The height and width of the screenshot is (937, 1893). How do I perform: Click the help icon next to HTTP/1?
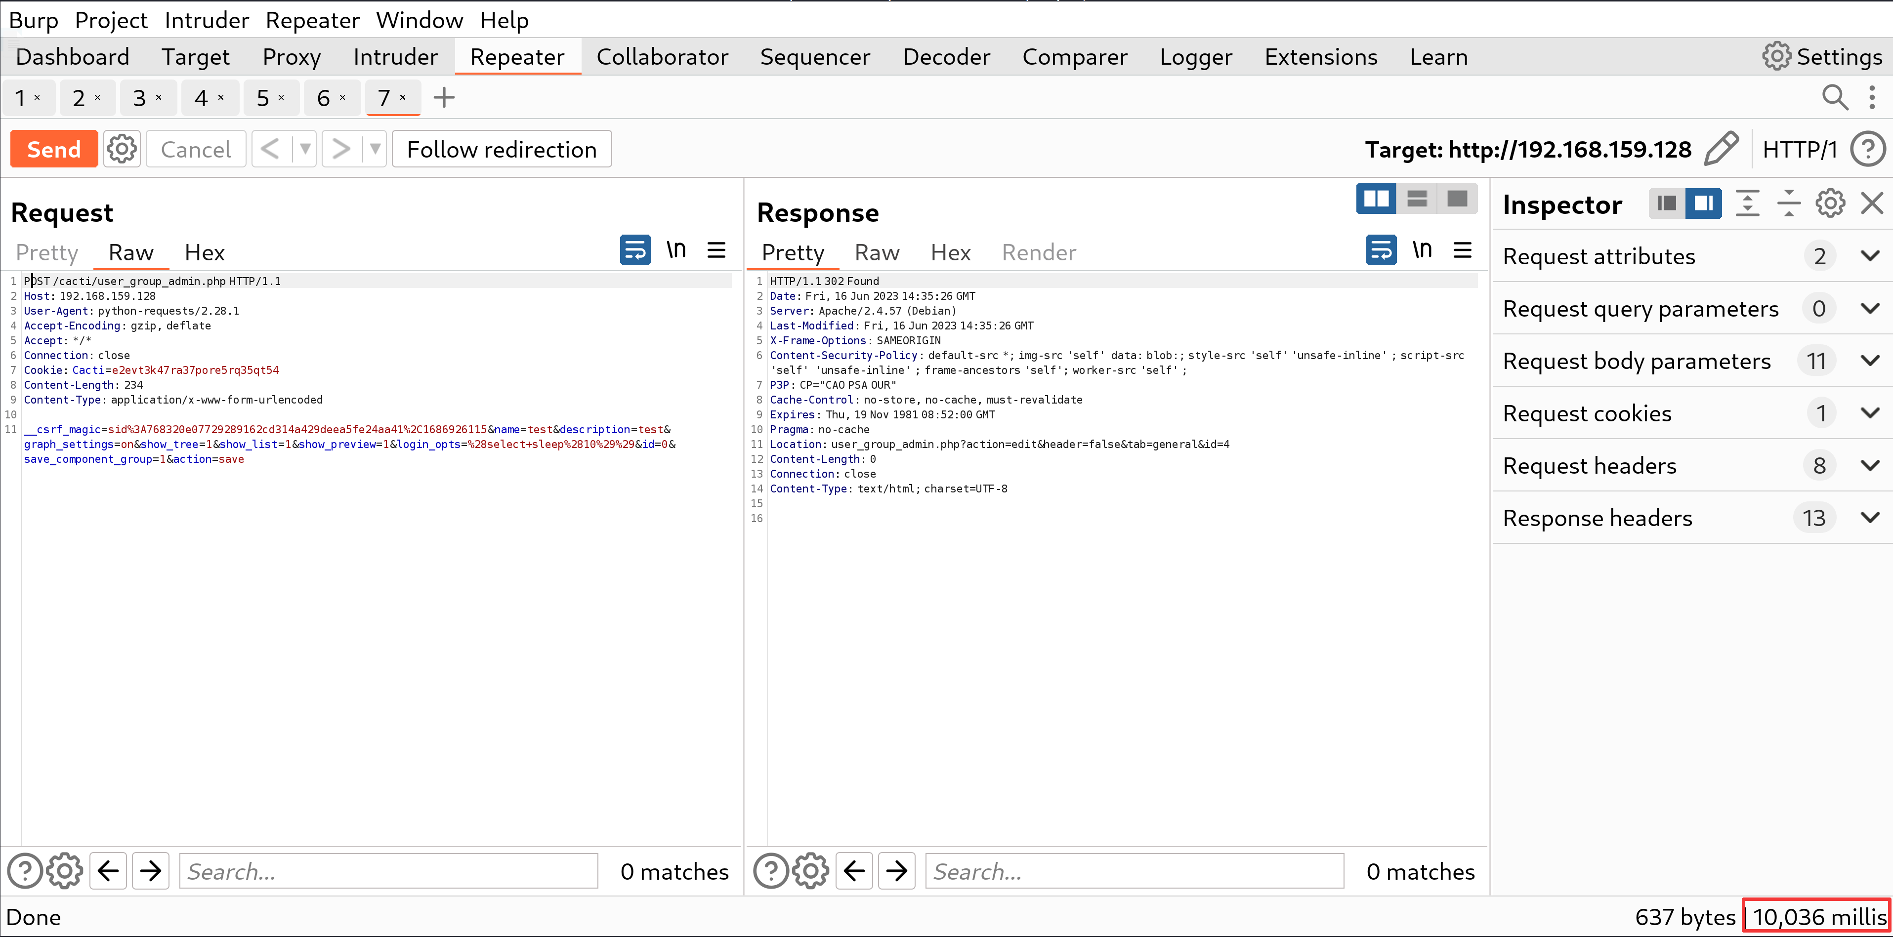(x=1867, y=149)
